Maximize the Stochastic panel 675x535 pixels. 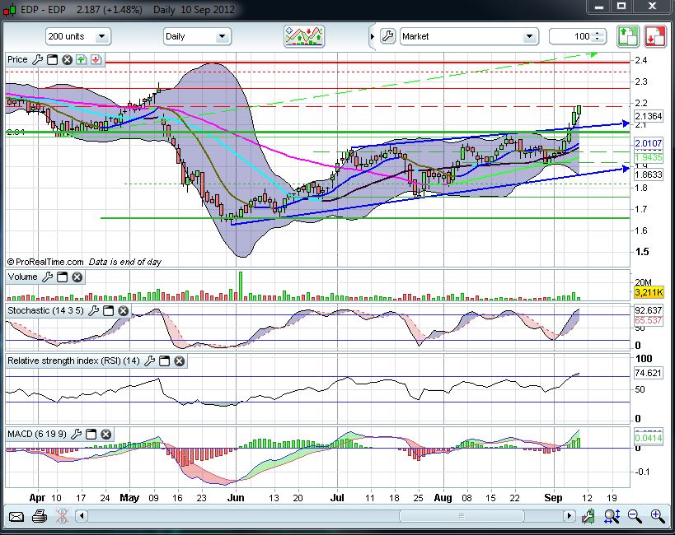tap(109, 310)
